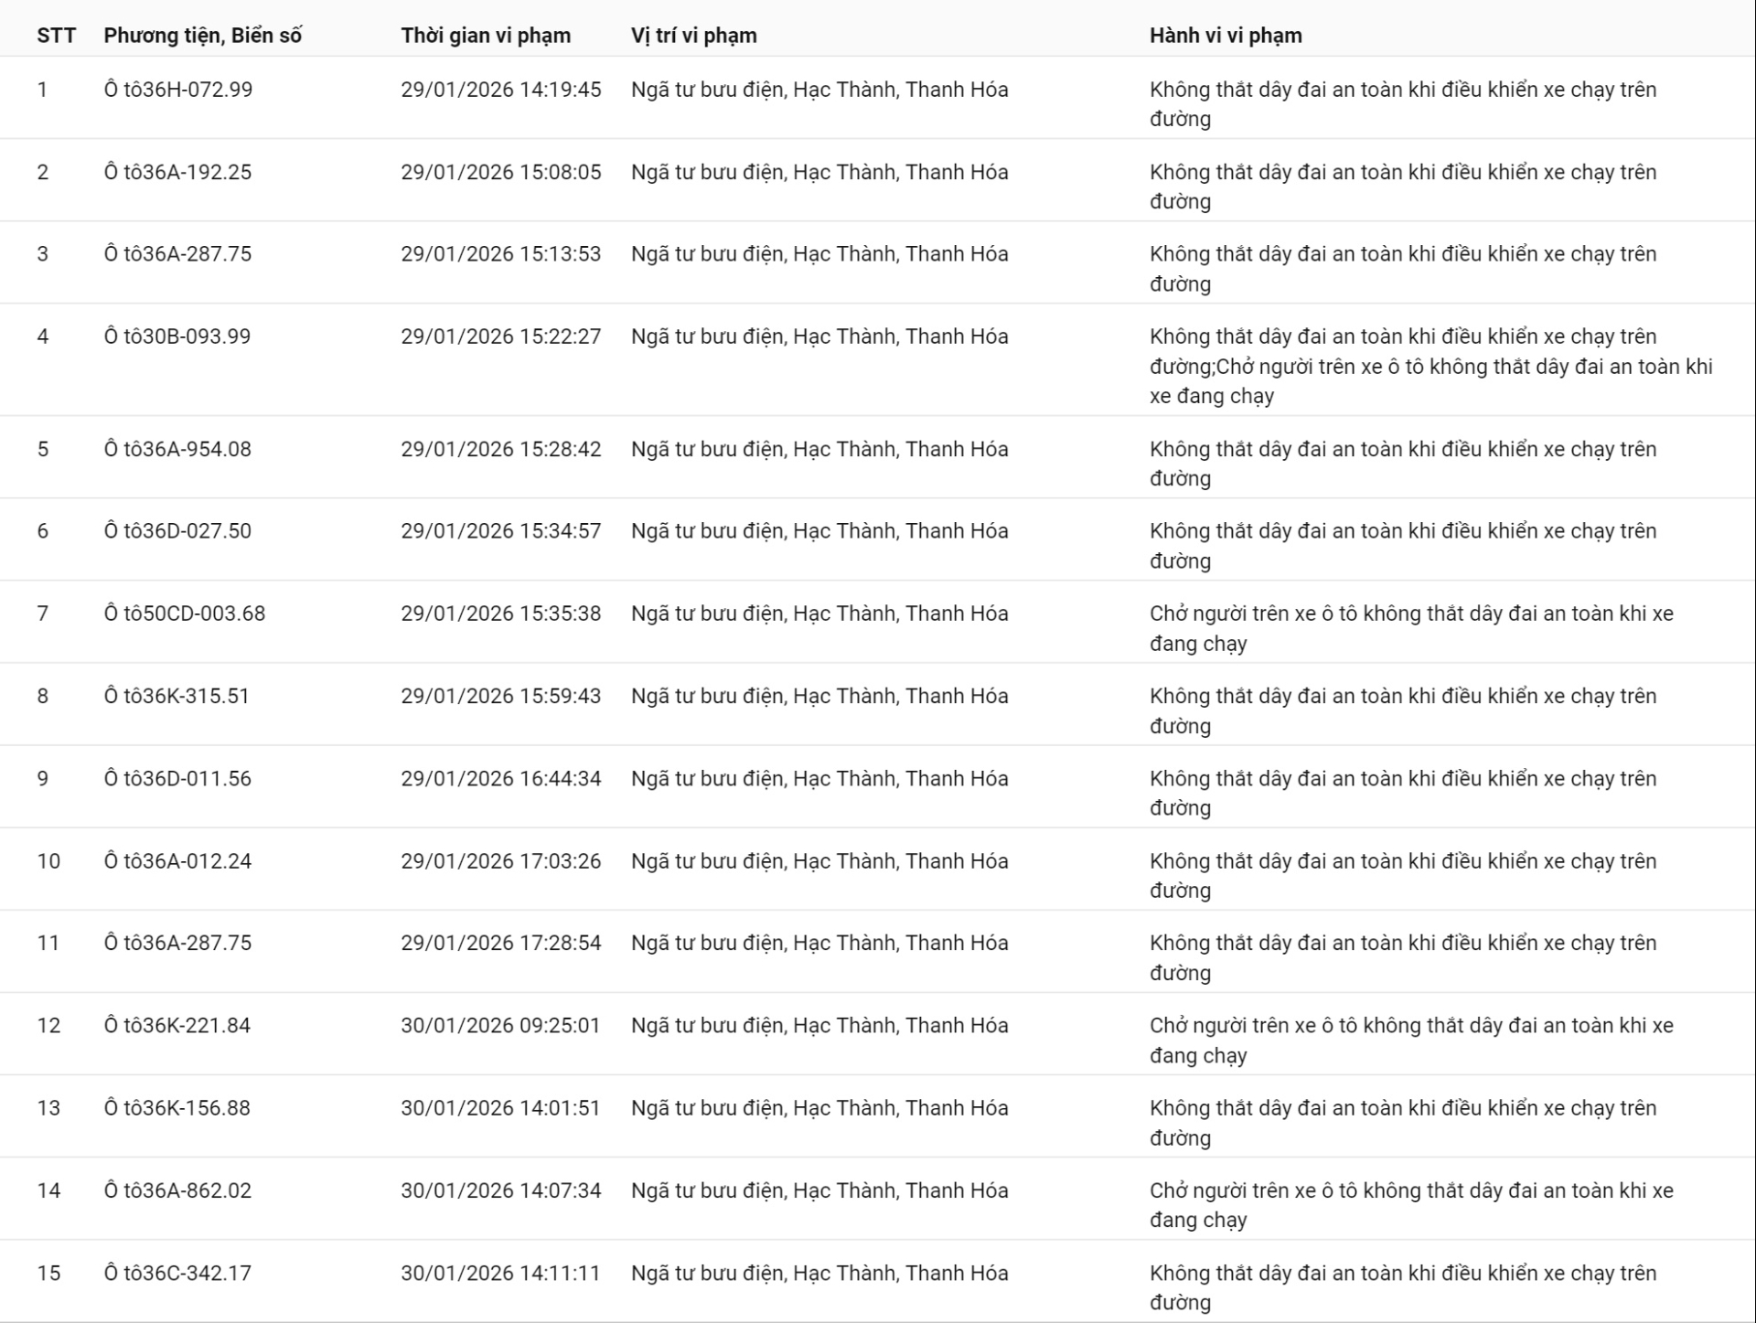The image size is (1756, 1323).
Task: Click license plate 36H-072.99 cell
Action: [x=178, y=90]
